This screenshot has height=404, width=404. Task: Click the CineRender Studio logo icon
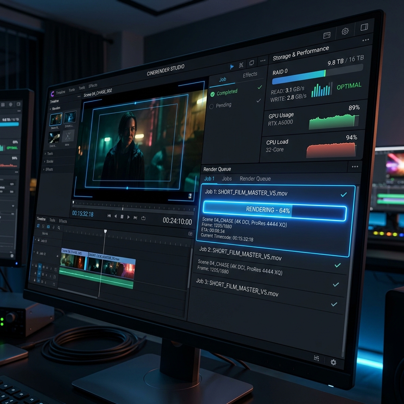[52, 94]
